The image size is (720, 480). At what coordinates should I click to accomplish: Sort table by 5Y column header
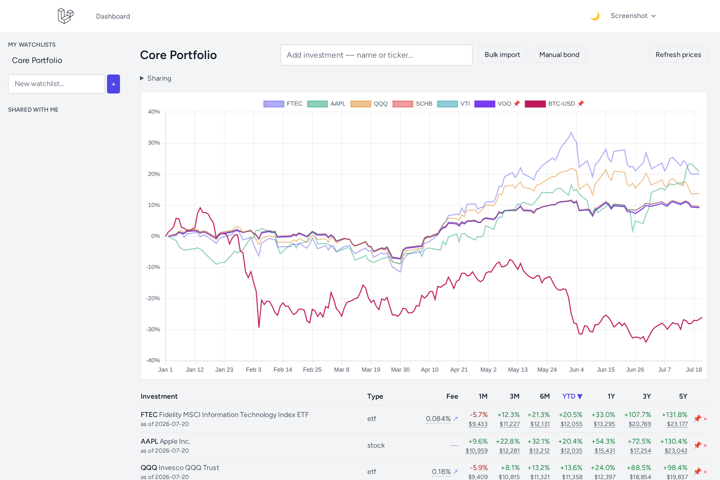tap(683, 396)
